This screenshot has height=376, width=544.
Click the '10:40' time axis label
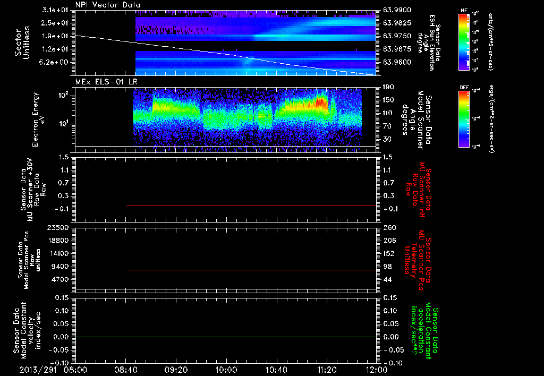[x=276, y=370]
